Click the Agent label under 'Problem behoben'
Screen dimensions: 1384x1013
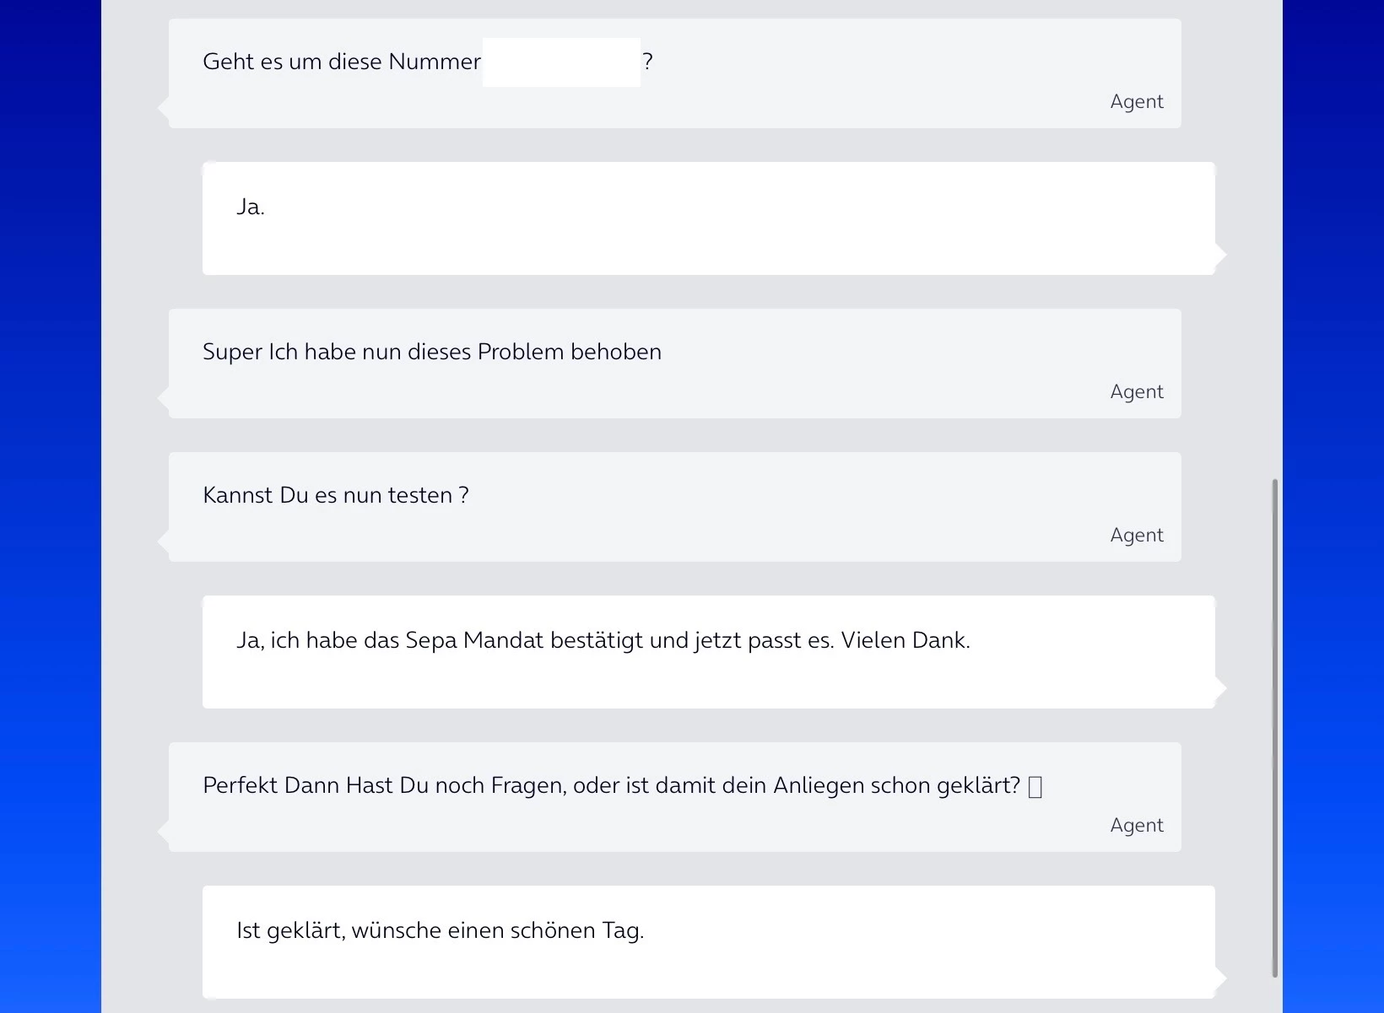click(1136, 392)
